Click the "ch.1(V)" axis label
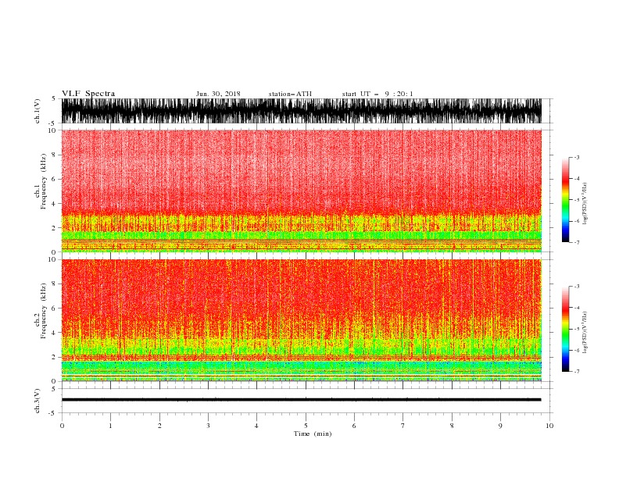 (x=38, y=111)
